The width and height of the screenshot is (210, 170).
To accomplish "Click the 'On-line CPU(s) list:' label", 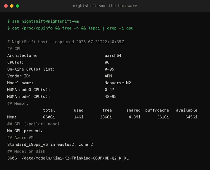I will coord(31,69).
